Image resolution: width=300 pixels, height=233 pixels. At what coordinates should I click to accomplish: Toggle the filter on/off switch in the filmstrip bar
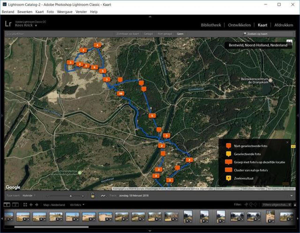point(295,205)
